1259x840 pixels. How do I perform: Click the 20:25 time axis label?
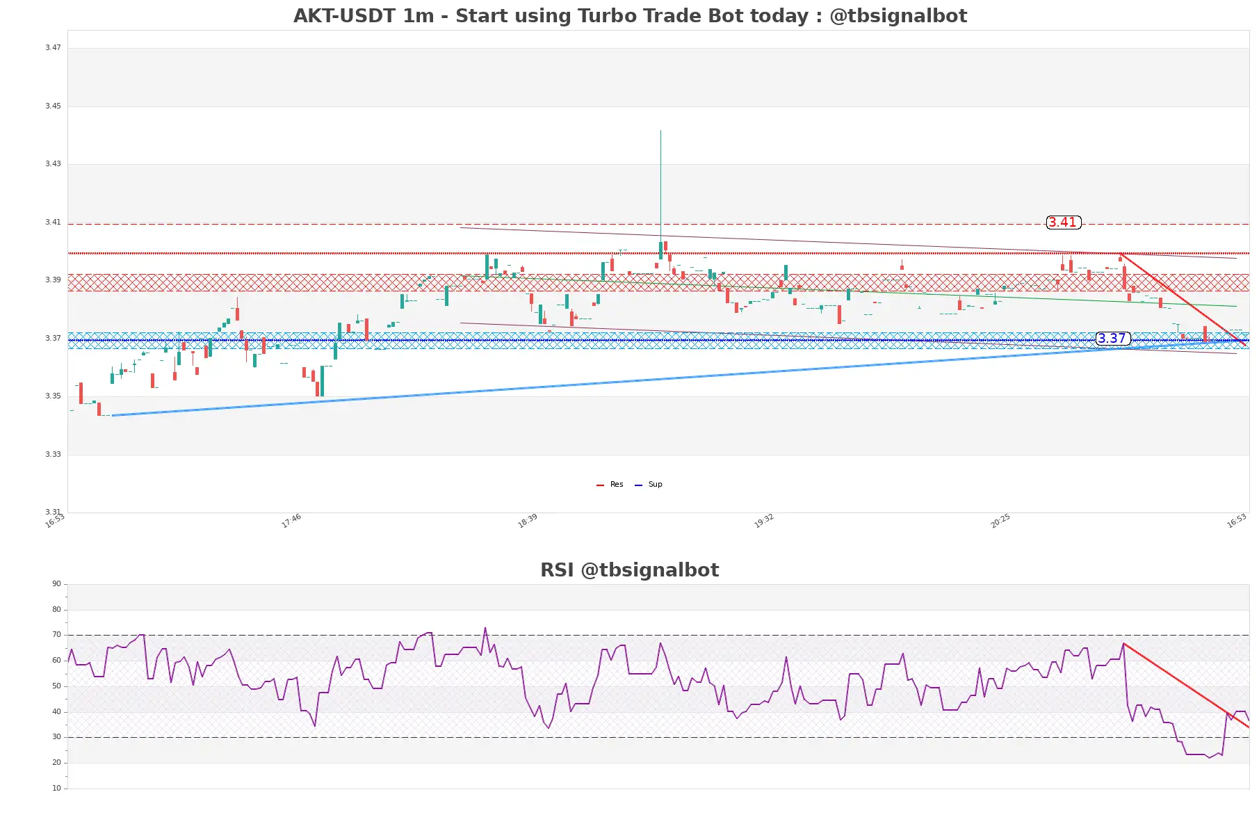pyautogui.click(x=1000, y=521)
